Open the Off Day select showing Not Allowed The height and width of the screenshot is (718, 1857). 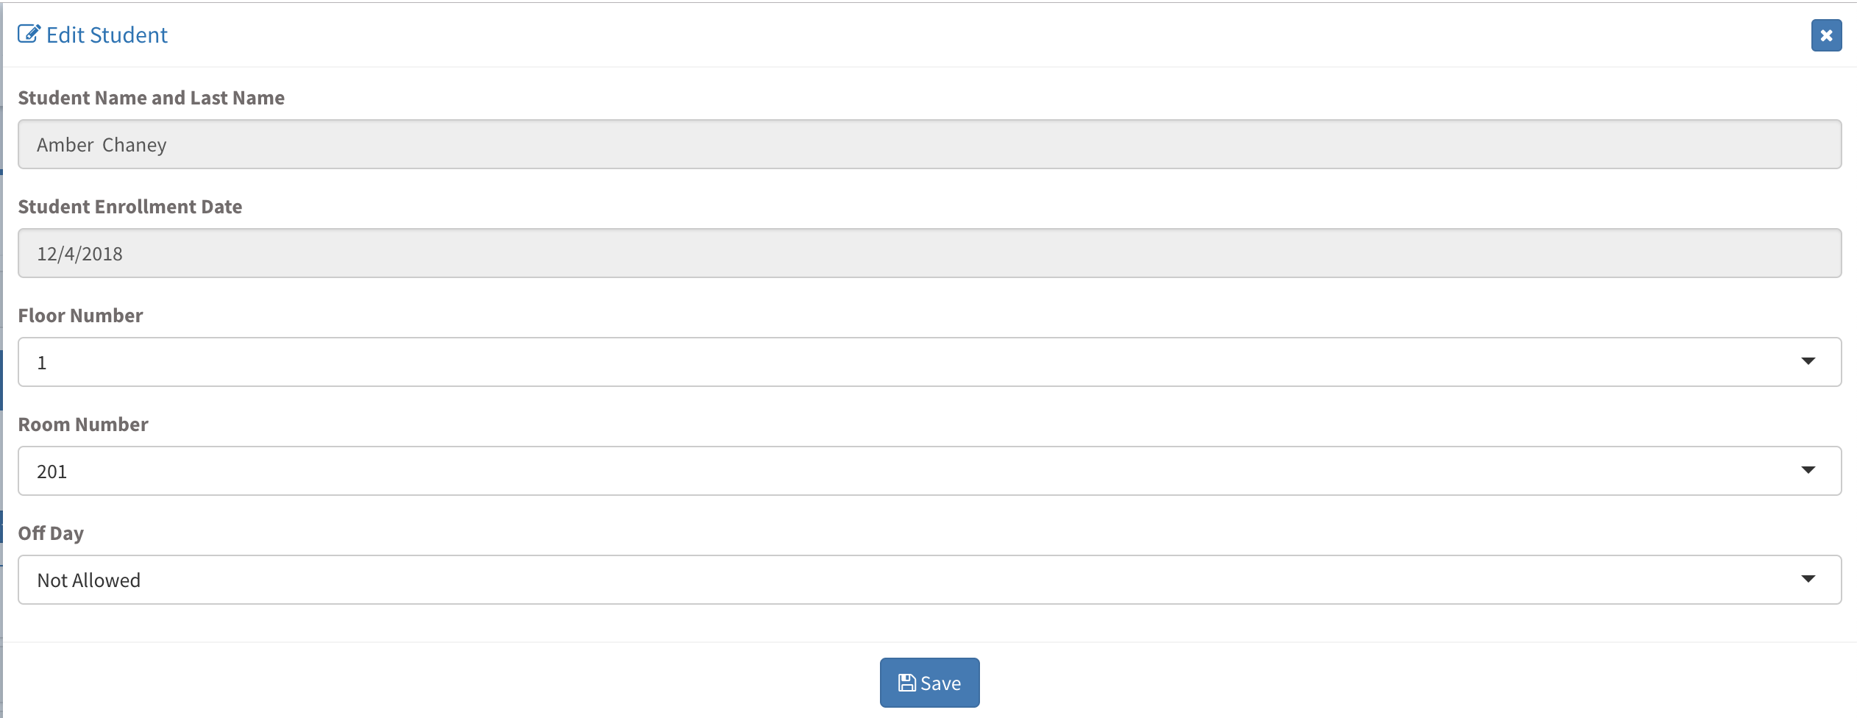tap(929, 580)
